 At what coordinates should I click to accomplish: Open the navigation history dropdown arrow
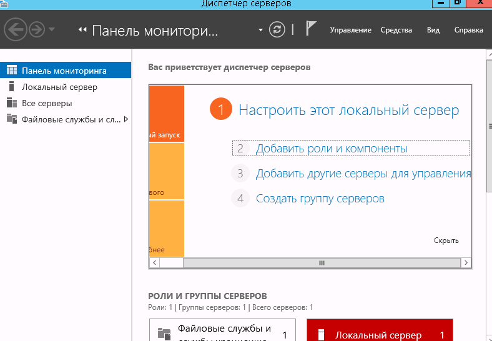coord(52,30)
